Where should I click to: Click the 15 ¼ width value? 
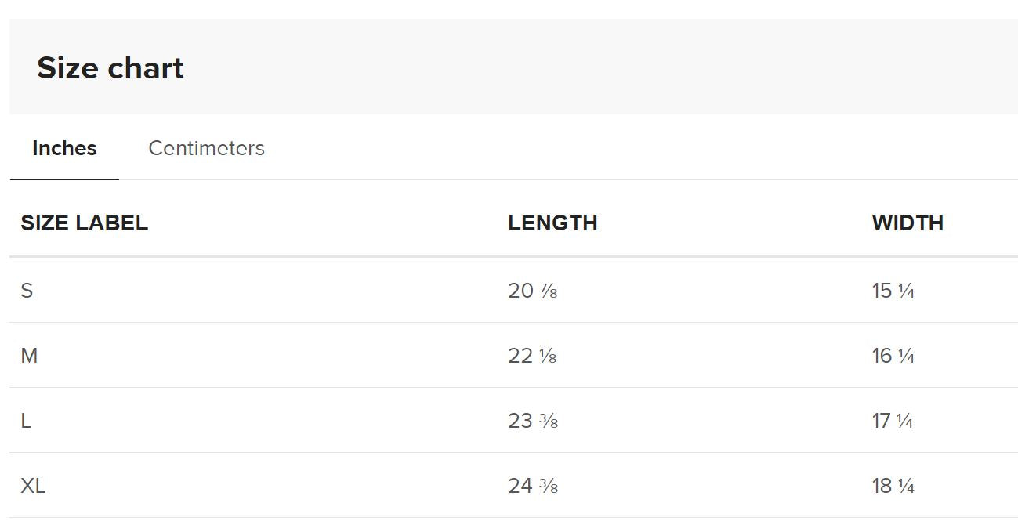click(x=893, y=291)
